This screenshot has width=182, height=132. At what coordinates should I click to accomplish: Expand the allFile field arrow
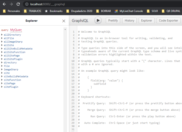pos(2,38)
